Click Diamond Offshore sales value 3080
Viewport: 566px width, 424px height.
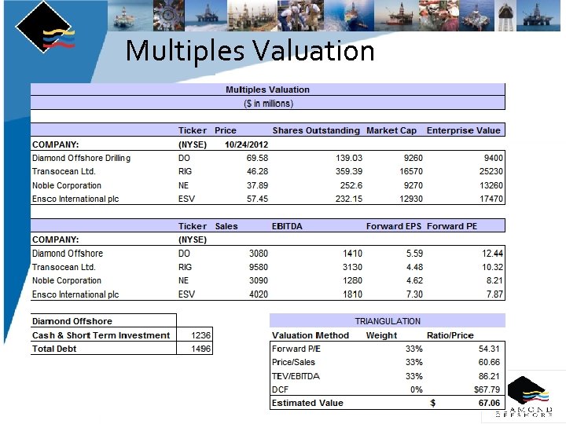pos(259,254)
